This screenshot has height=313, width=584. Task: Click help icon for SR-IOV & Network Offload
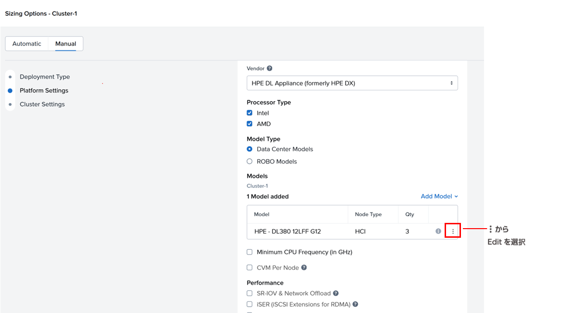click(336, 293)
